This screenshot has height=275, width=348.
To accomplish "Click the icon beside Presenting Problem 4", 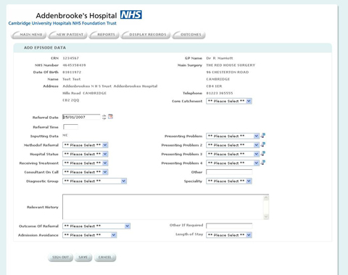I will tap(263, 163).
